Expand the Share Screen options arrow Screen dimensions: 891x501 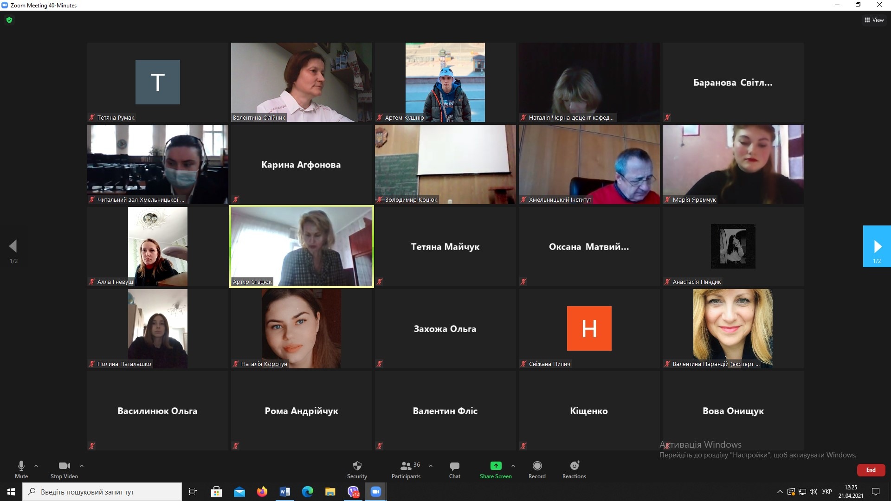click(513, 466)
